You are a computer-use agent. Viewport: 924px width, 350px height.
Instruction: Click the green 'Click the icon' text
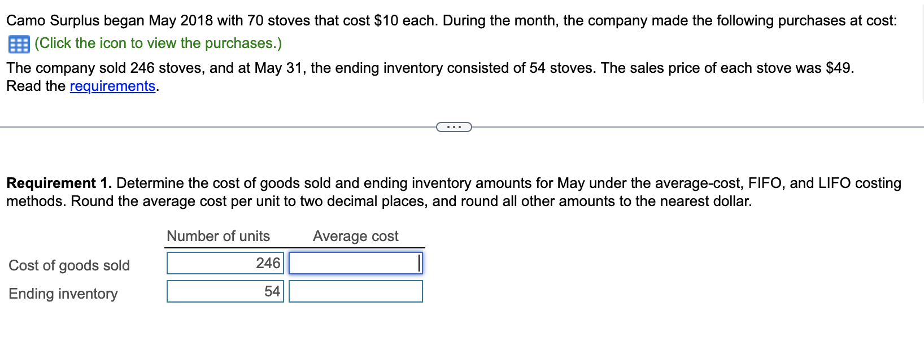157,43
